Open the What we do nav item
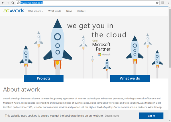Viewport: 171px width, 122px height. 55,11
